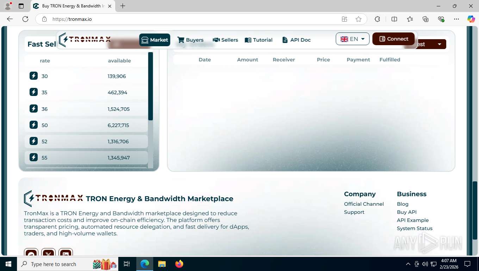Select the available amount 1,524,705
Screen dimensions: 479x271
pyautogui.click(x=119, y=109)
